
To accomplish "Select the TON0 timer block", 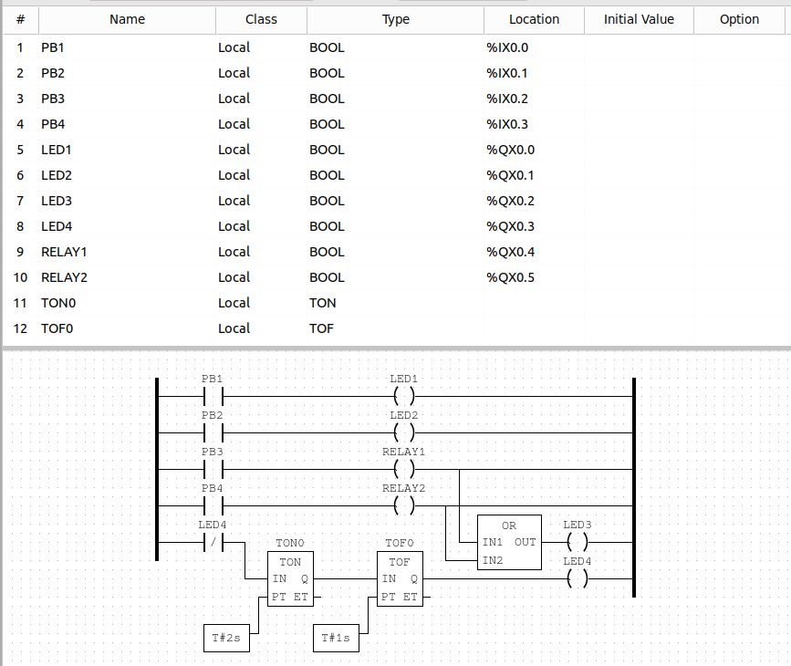I will pyautogui.click(x=290, y=578).
